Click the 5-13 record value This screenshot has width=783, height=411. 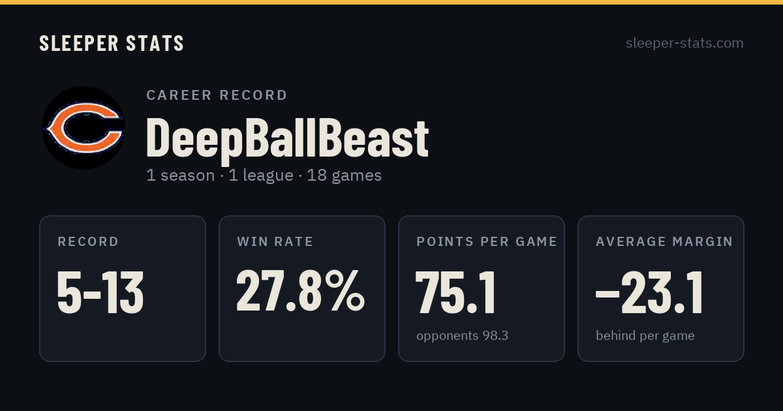click(100, 293)
